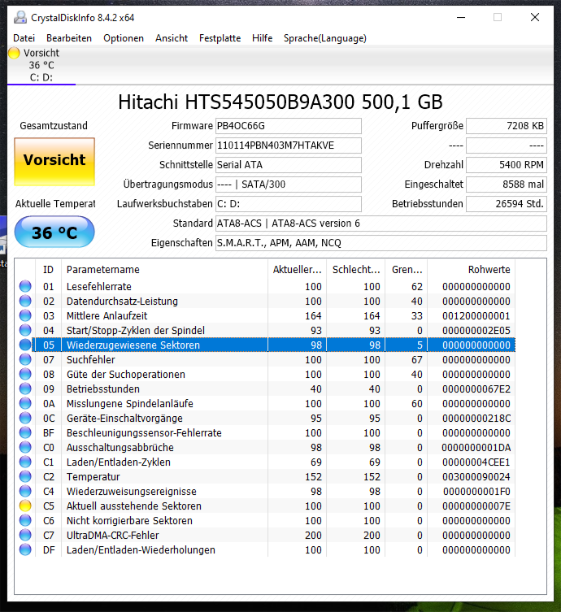Click the Firmware field PB4OC66G
The image size is (561, 612).
[289, 126]
